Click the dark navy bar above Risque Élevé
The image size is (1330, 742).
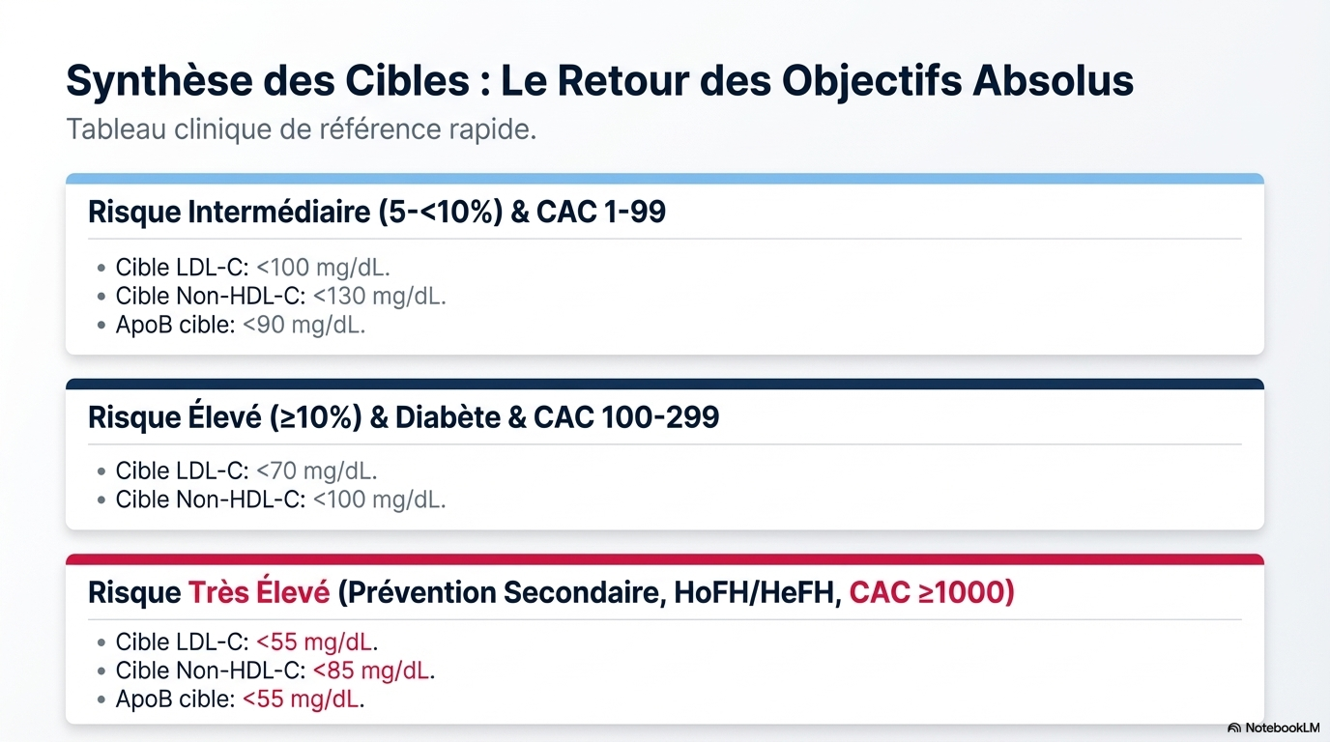(x=664, y=384)
